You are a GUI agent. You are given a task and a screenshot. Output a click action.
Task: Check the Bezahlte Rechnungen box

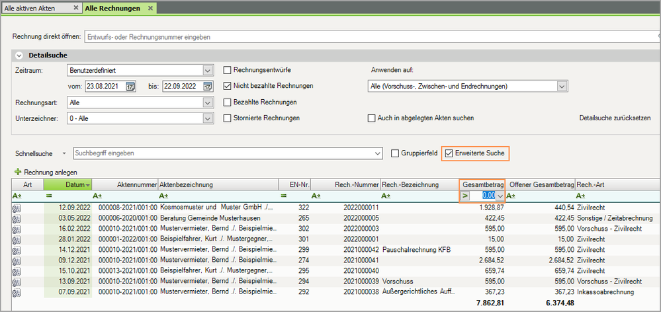coord(227,102)
